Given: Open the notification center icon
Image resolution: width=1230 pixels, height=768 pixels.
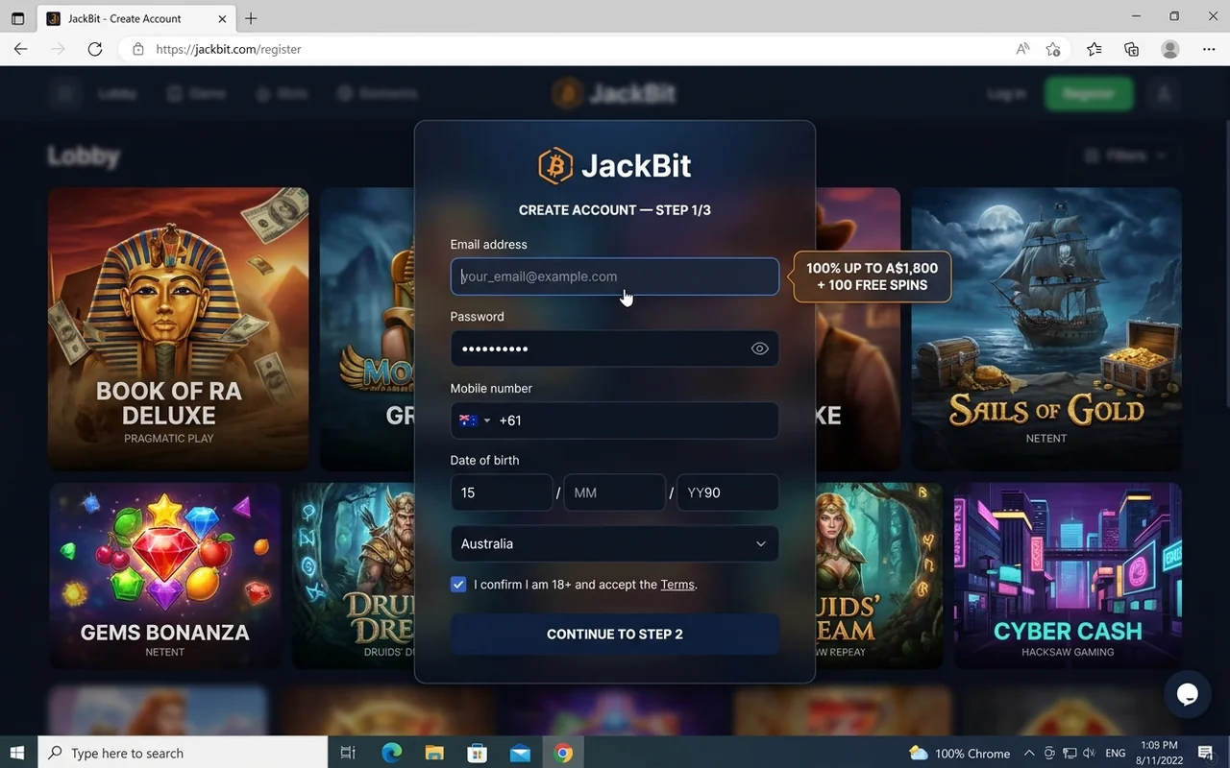Looking at the screenshot, I should pos(1206,753).
